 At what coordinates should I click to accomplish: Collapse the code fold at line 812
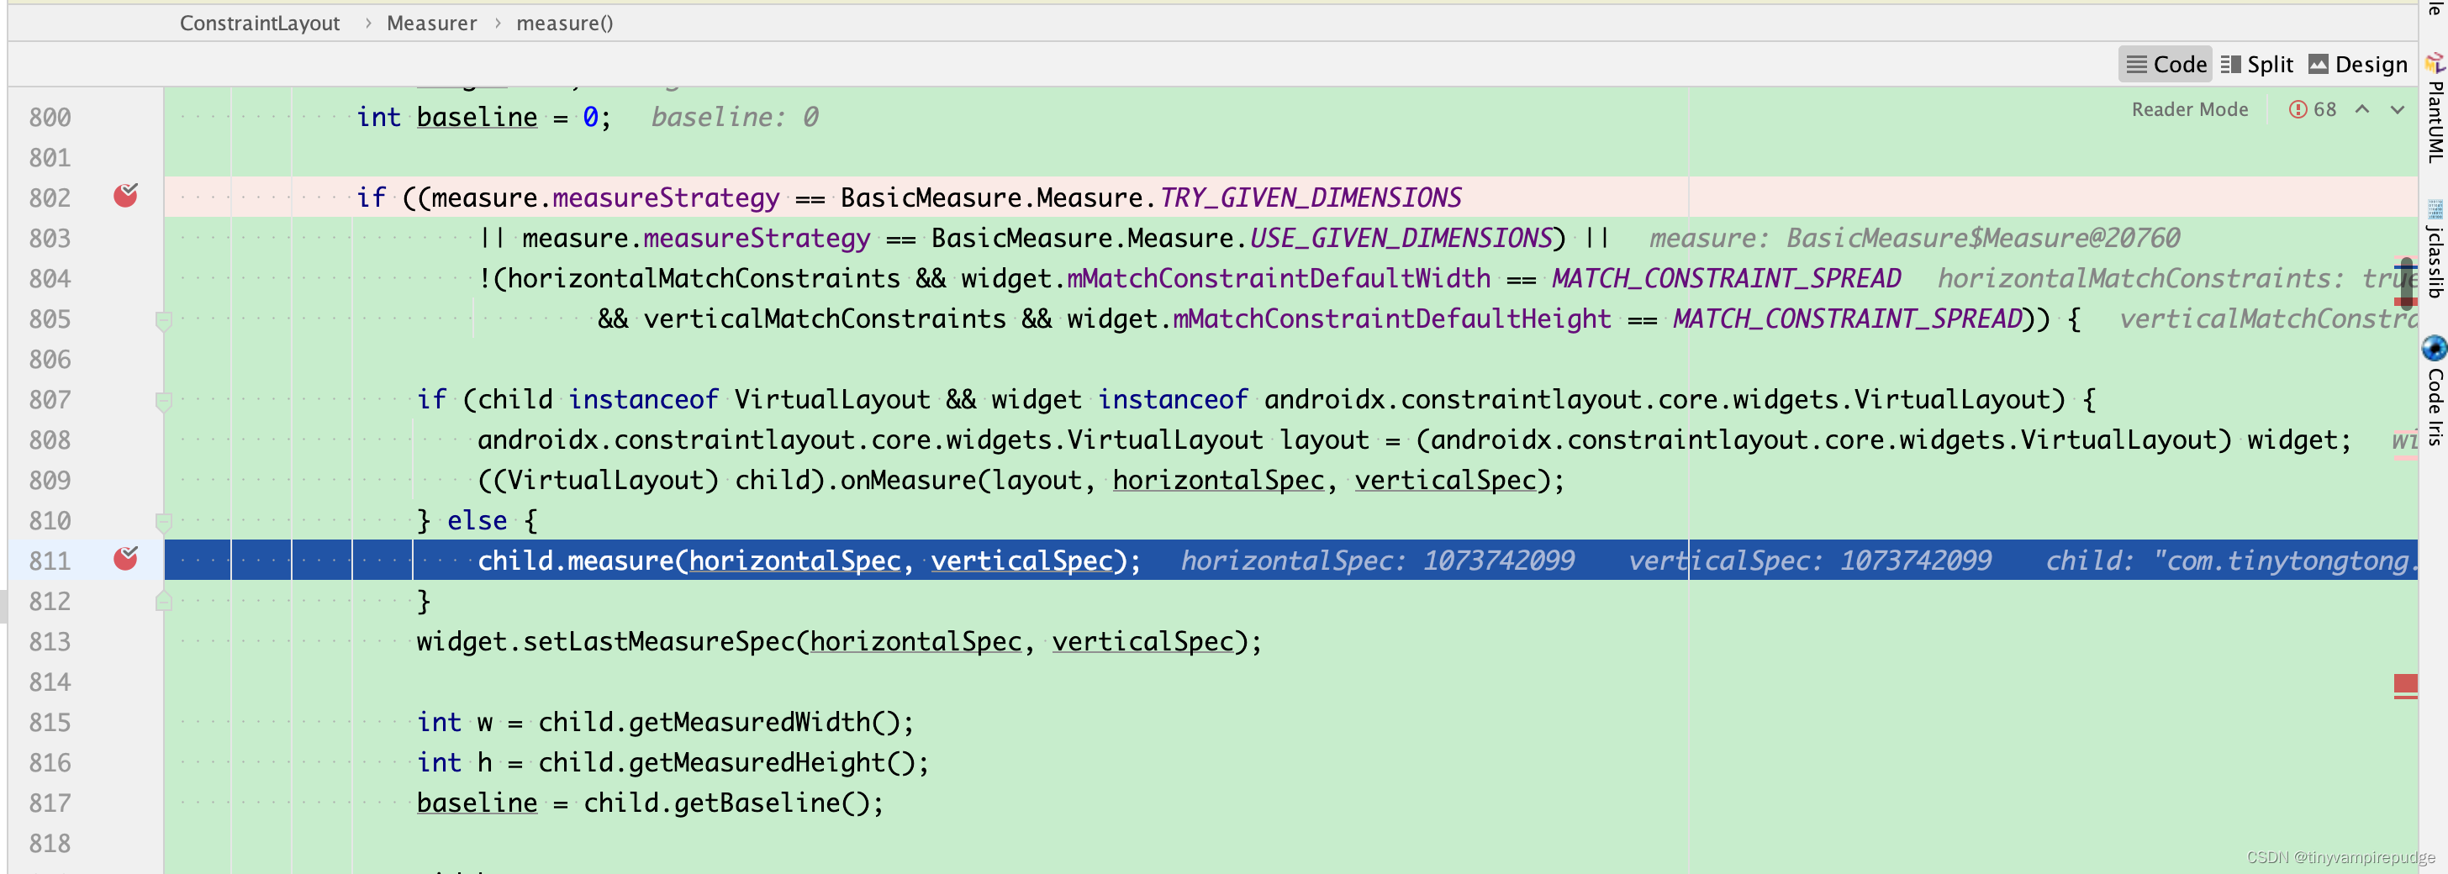click(x=163, y=600)
